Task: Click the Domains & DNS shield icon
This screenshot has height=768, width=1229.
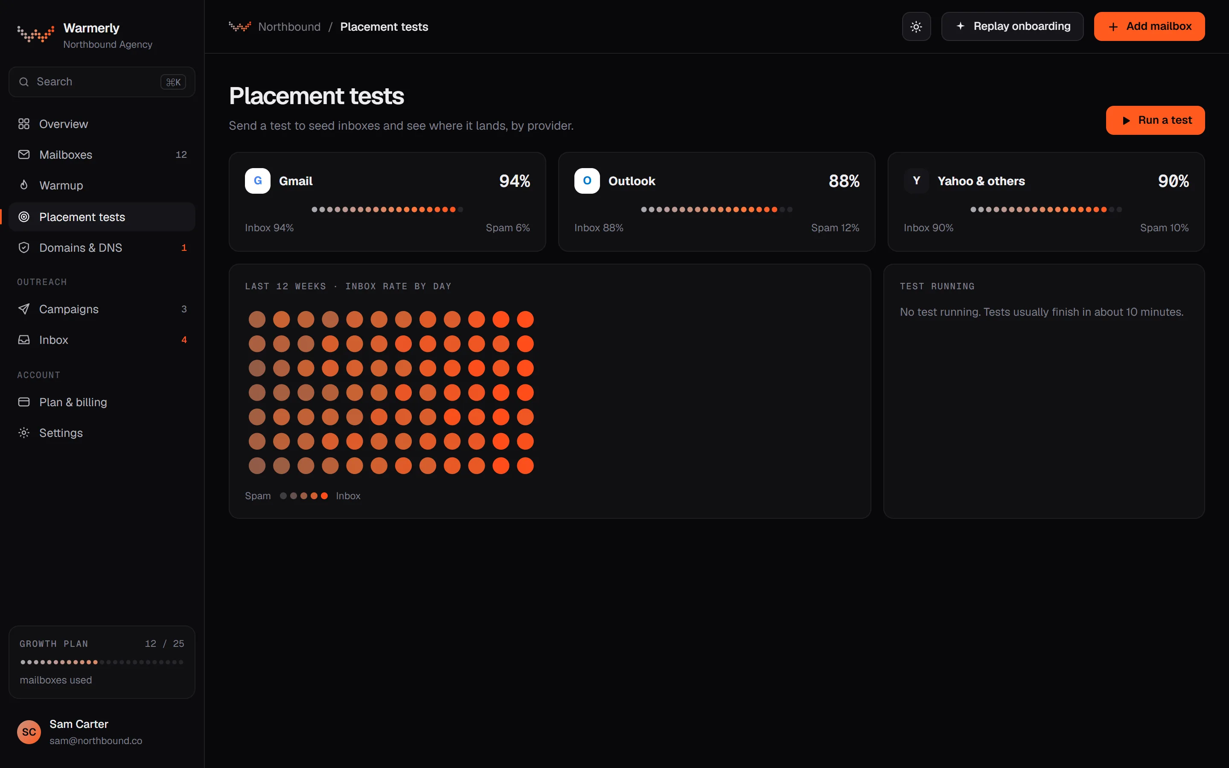Action: tap(24, 247)
